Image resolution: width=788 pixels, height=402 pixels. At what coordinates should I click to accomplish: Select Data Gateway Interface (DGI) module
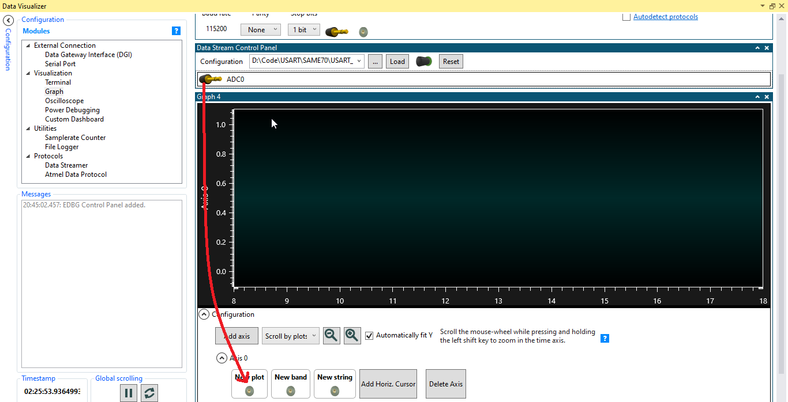(88, 55)
